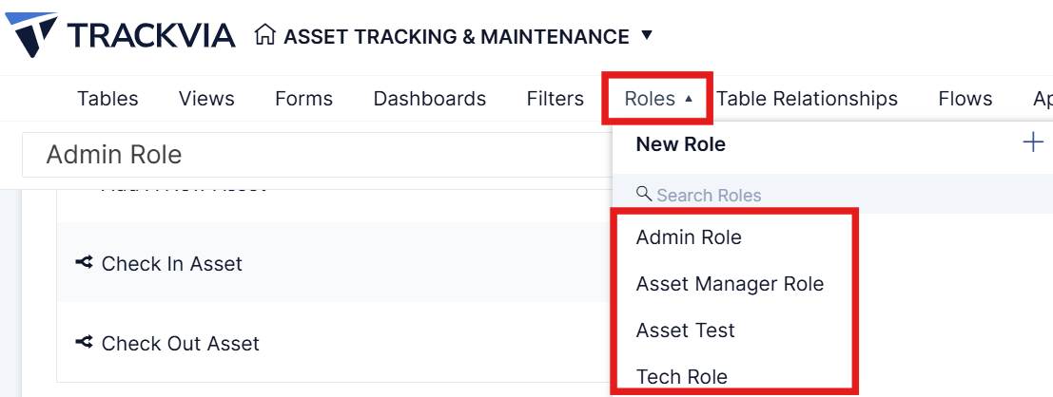
Task: Click the Search Roles input field
Action: [x=832, y=195]
